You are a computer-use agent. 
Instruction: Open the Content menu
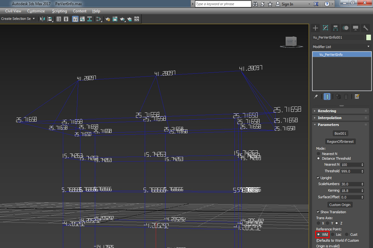click(80, 11)
